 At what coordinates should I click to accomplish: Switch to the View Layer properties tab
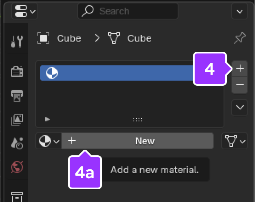click(17, 120)
